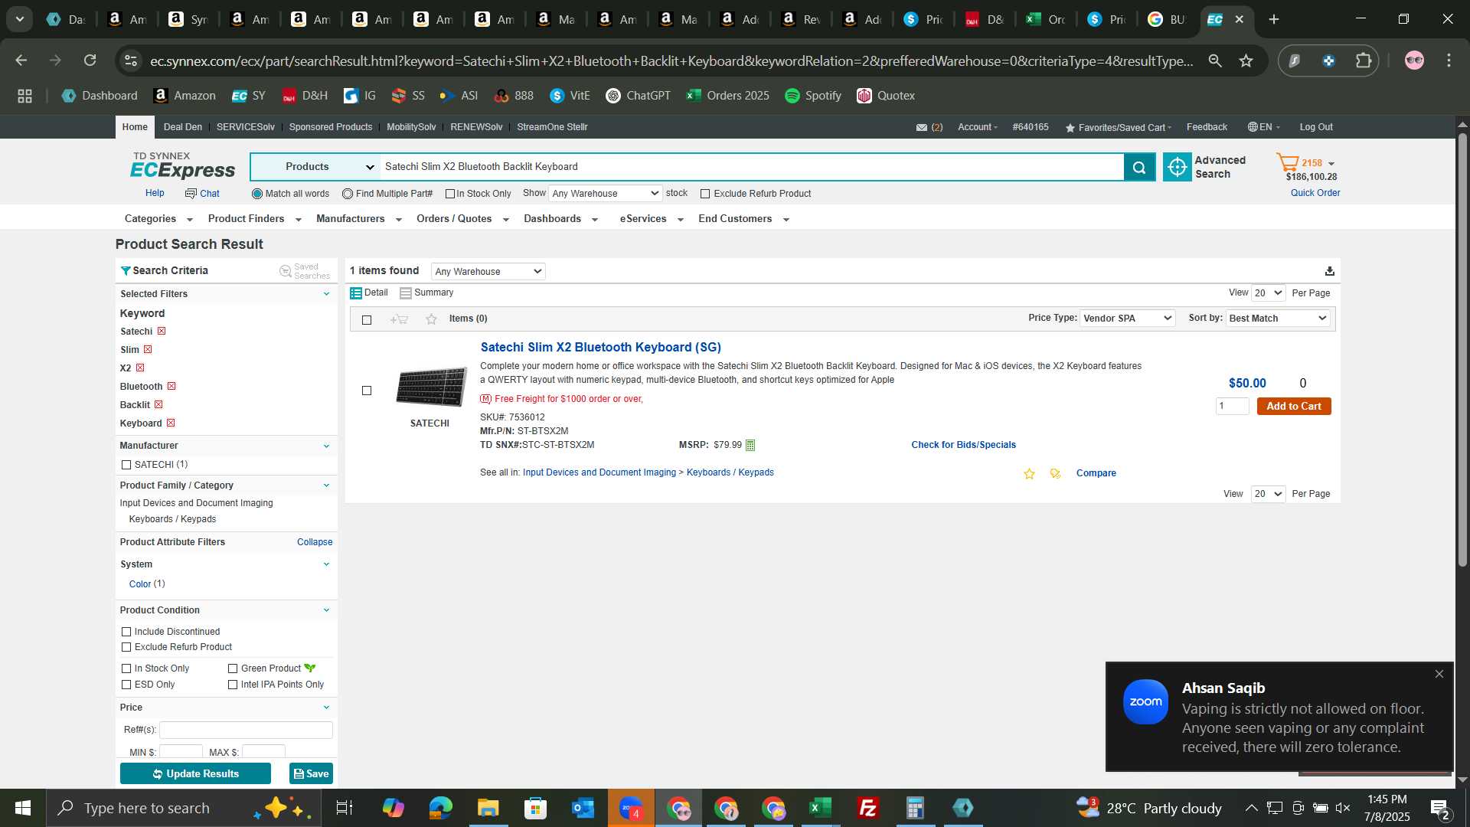Open Saved Searches icon
This screenshot has width=1470, height=827.
tap(286, 271)
